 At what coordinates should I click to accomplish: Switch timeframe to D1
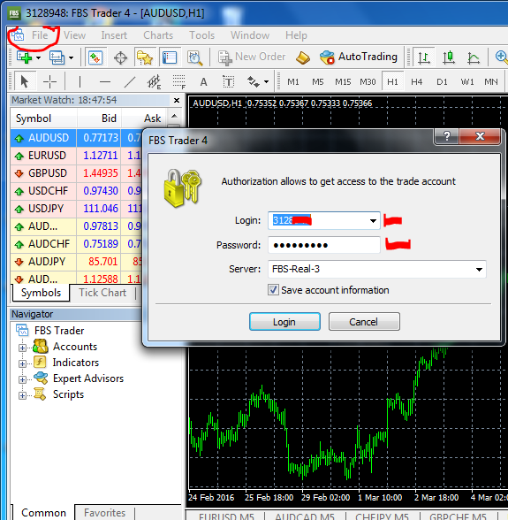click(442, 81)
